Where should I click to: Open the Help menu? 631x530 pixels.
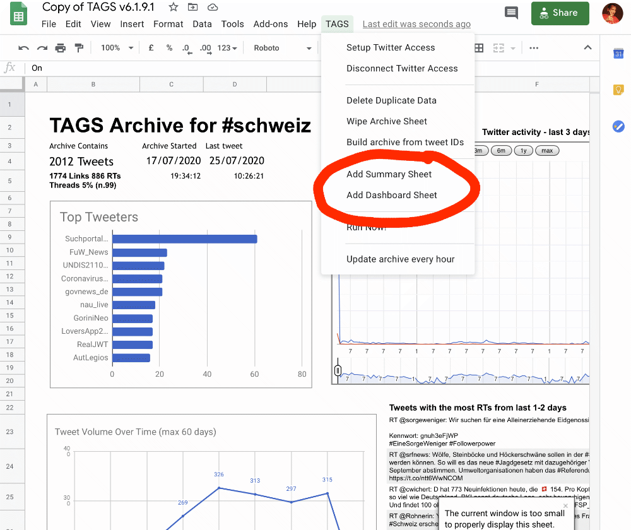[307, 24]
